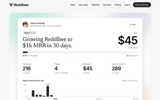Click the Reddibee butterfly logo icon
Image resolution: width=160 pixels, height=100 pixels.
pos(11,5)
